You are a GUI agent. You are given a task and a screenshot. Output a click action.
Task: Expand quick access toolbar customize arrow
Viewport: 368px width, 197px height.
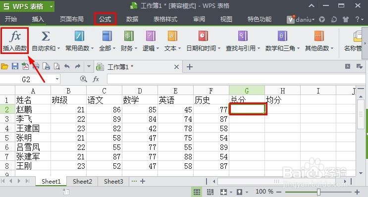[x=89, y=66]
